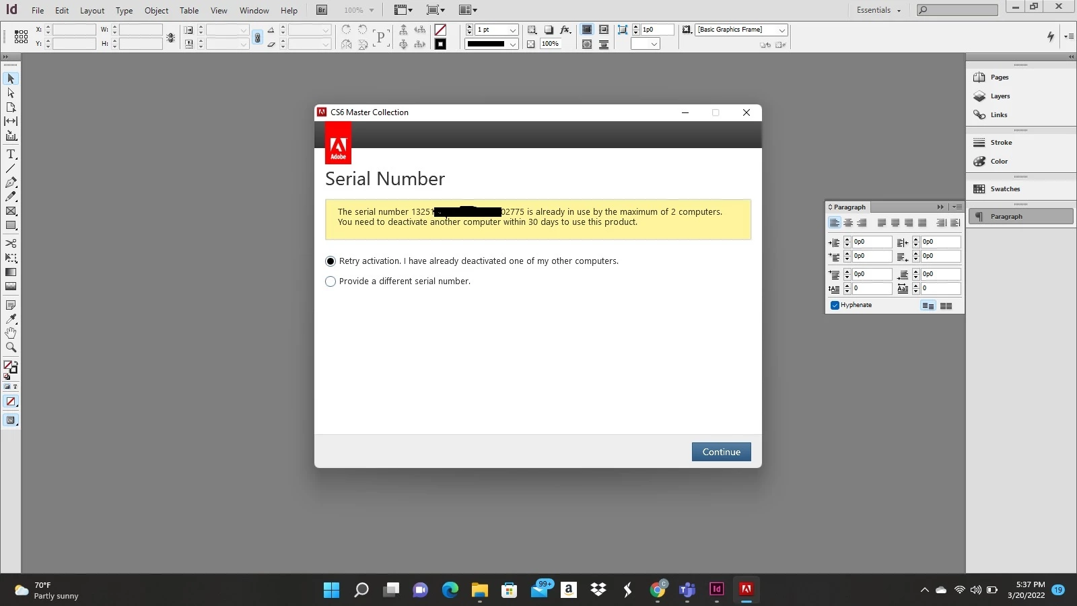Open the Table menu

click(189, 10)
